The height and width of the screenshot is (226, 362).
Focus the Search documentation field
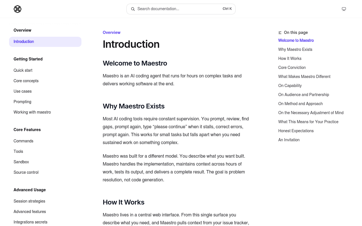point(181,9)
